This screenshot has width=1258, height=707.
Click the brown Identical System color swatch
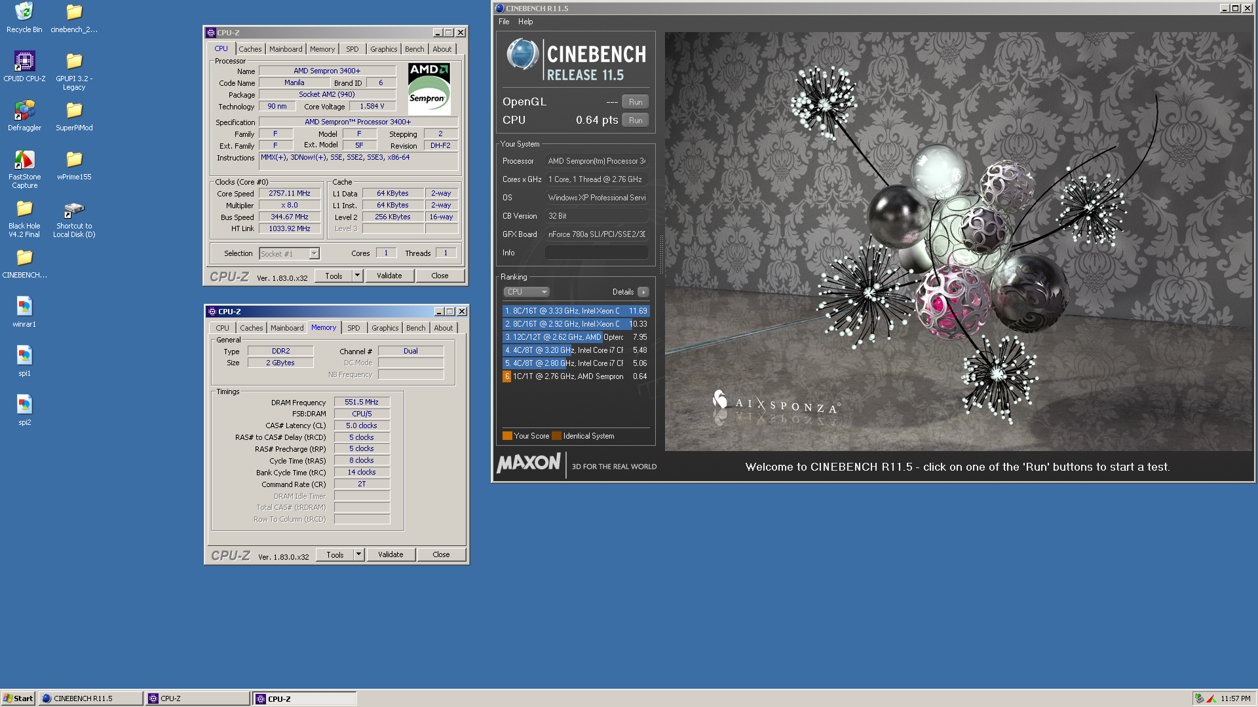556,436
